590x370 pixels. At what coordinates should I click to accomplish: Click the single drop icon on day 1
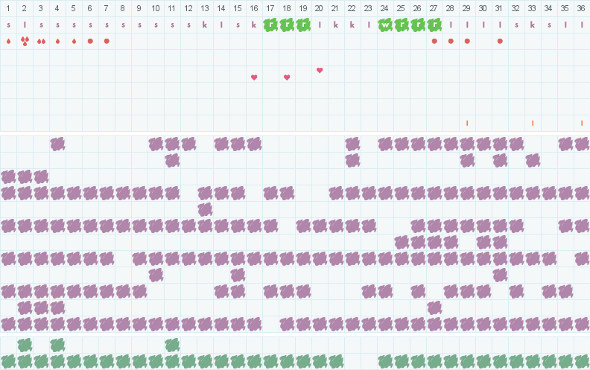tap(8, 41)
